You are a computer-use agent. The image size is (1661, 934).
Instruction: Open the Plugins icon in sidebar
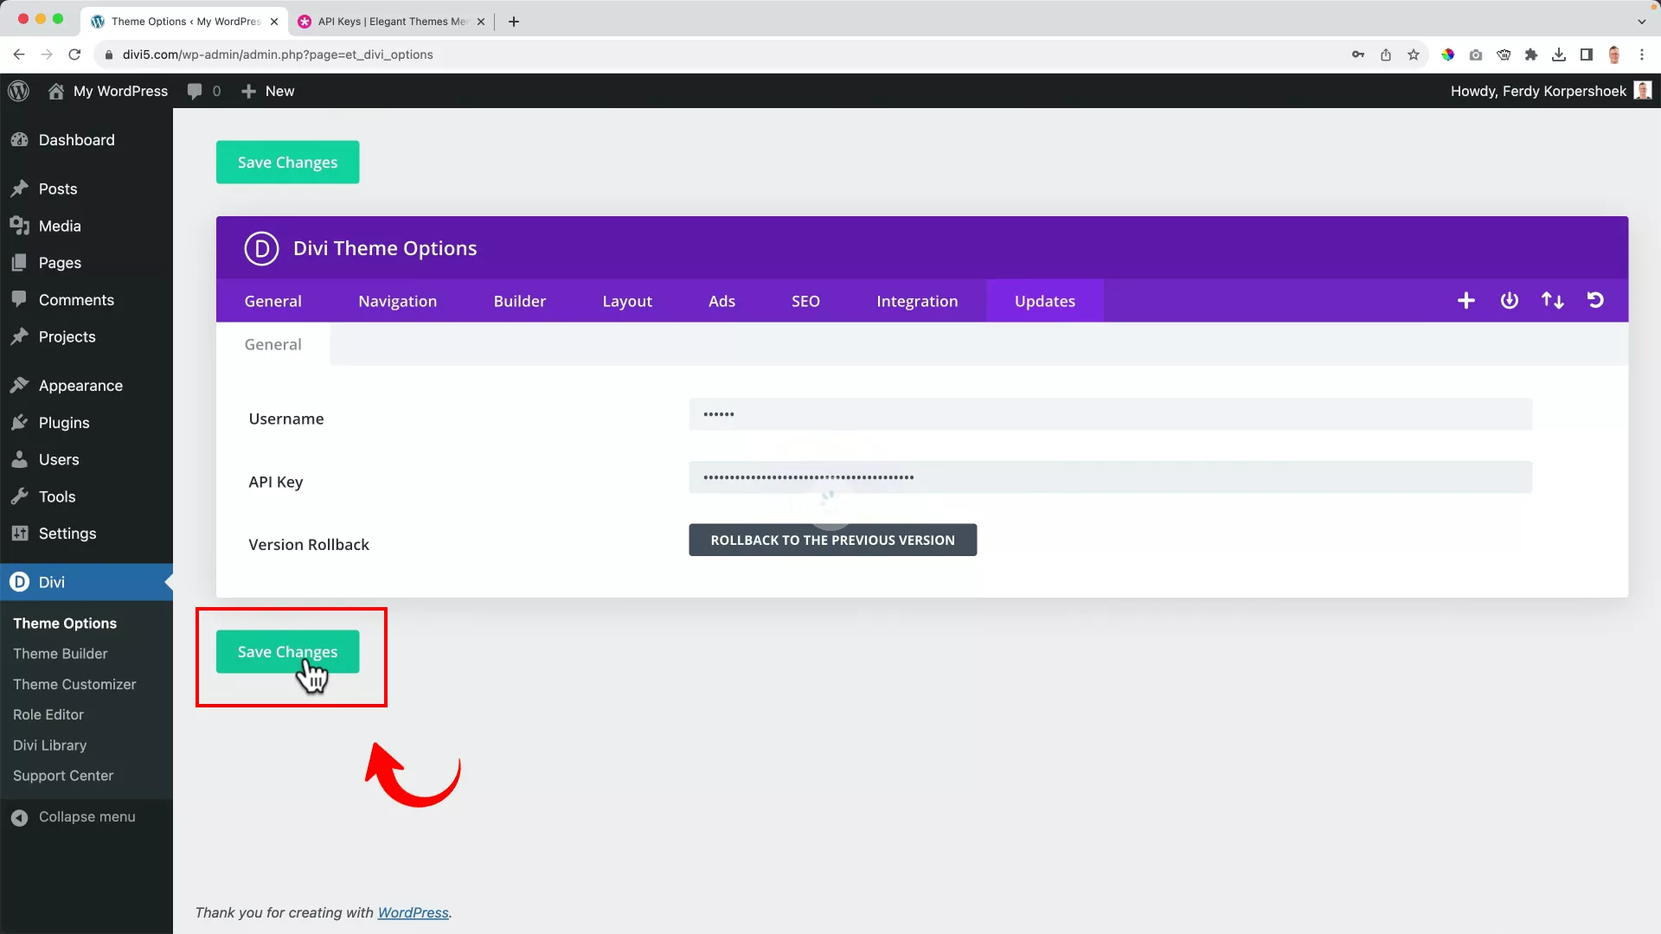[20, 423]
